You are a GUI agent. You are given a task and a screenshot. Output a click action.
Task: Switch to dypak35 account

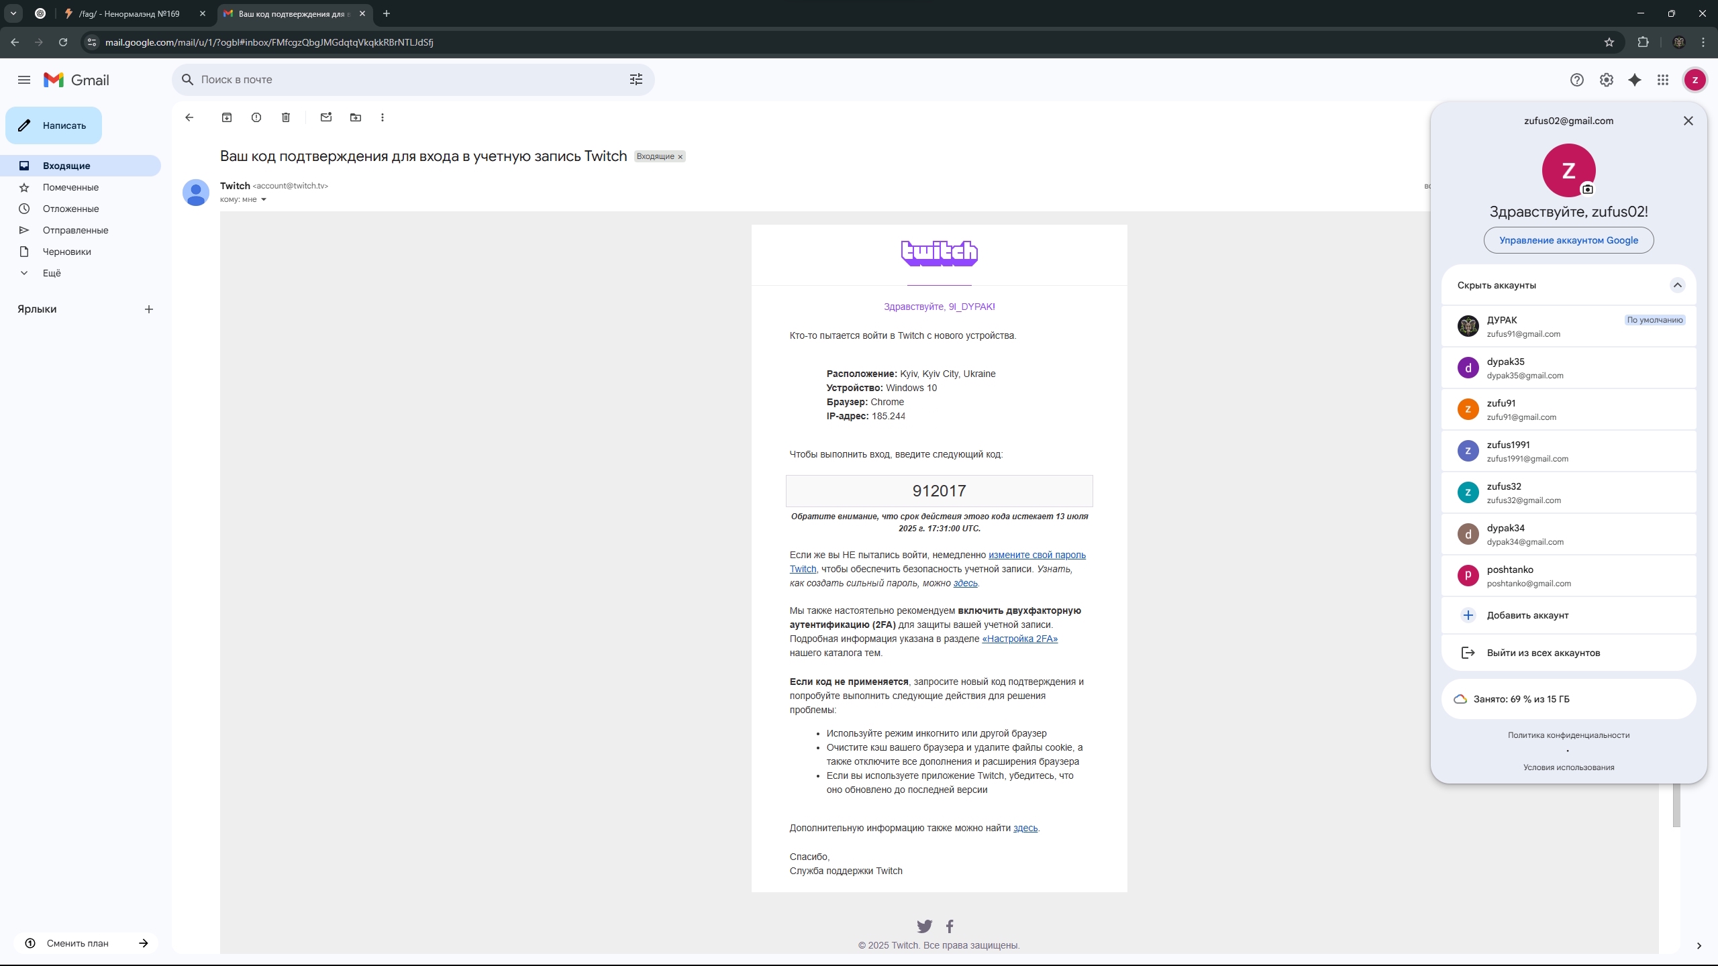click(1569, 368)
